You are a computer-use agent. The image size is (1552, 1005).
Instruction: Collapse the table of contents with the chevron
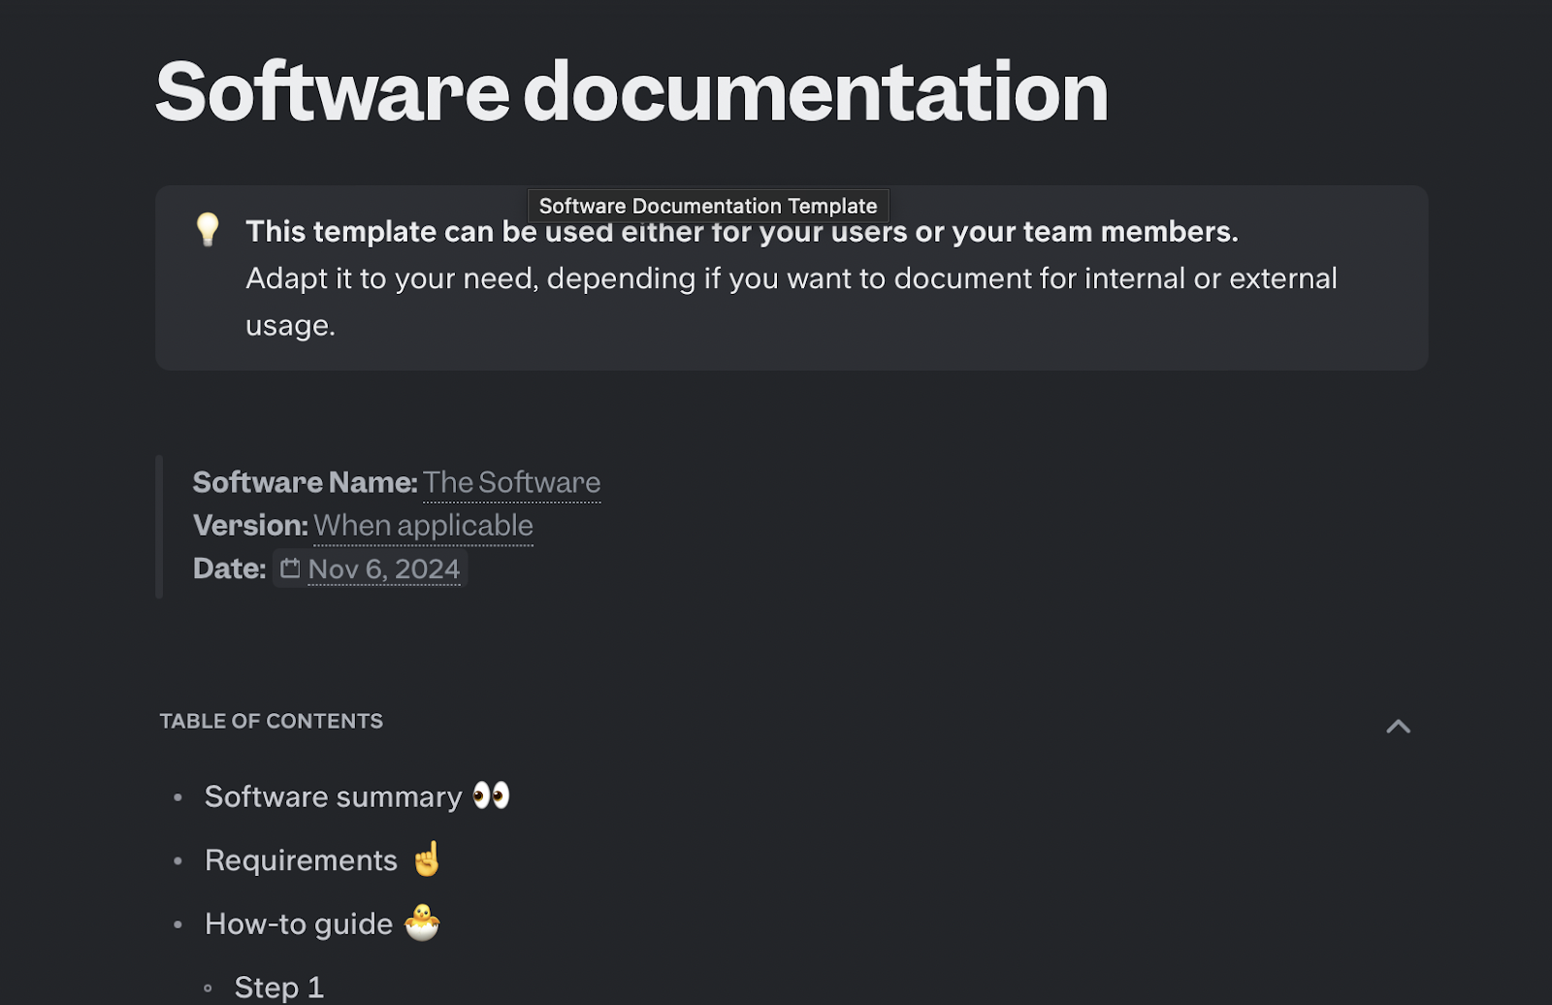pyautogui.click(x=1398, y=726)
